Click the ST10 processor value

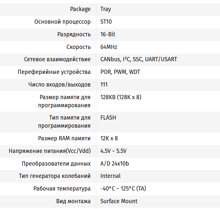coord(106,22)
